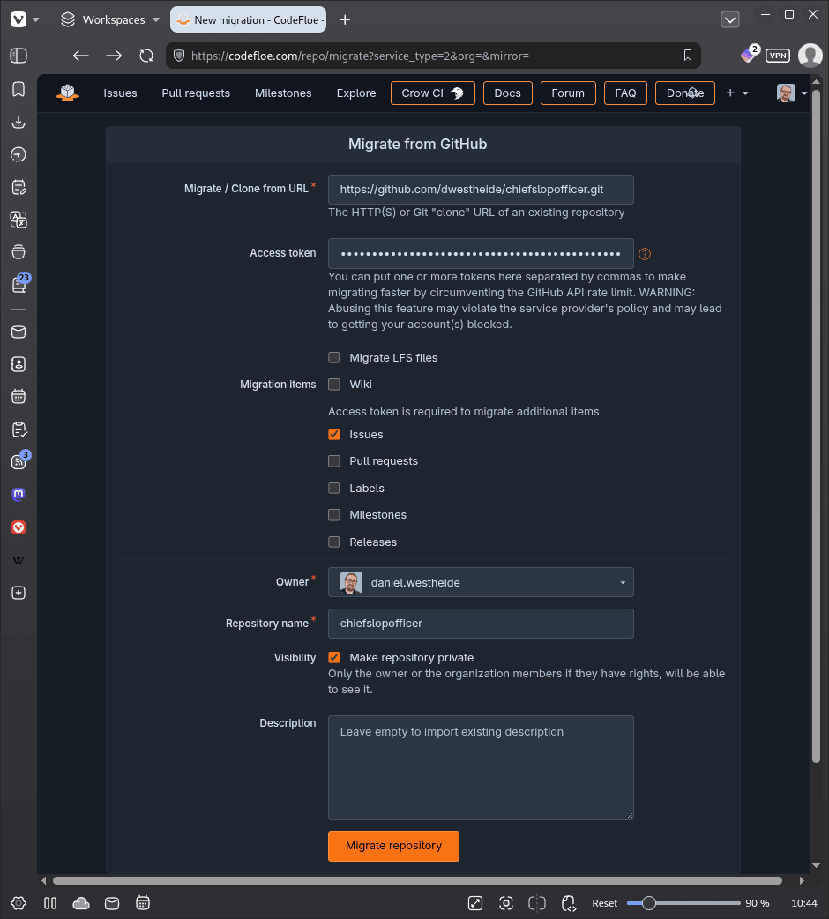Add a new web panel
This screenshot has height=919, width=829.
19,593
